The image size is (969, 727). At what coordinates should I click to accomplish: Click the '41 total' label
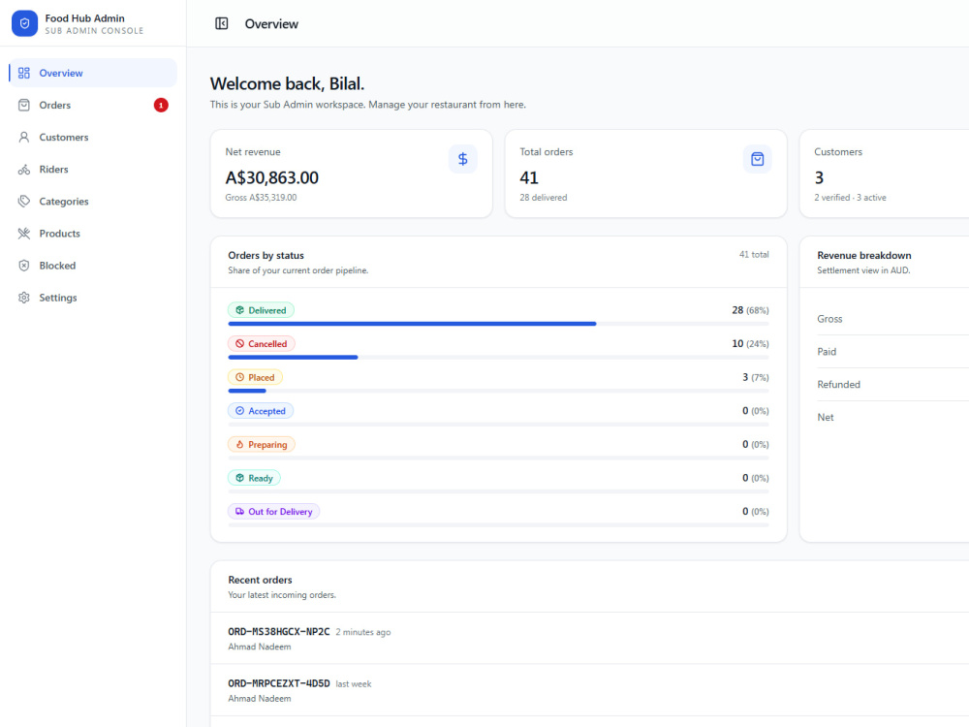754,255
